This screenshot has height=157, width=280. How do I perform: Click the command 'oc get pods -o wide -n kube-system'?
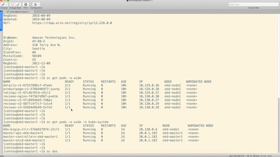coord(77,122)
